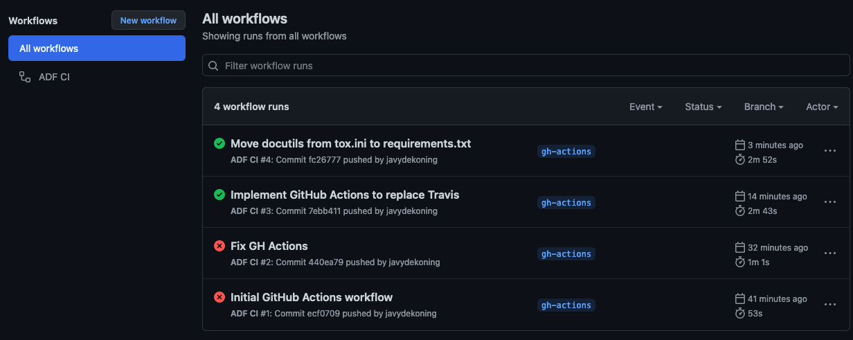Click the calendar icon beside 3 minutes ago
Screen dimensions: 853x340
click(739, 145)
